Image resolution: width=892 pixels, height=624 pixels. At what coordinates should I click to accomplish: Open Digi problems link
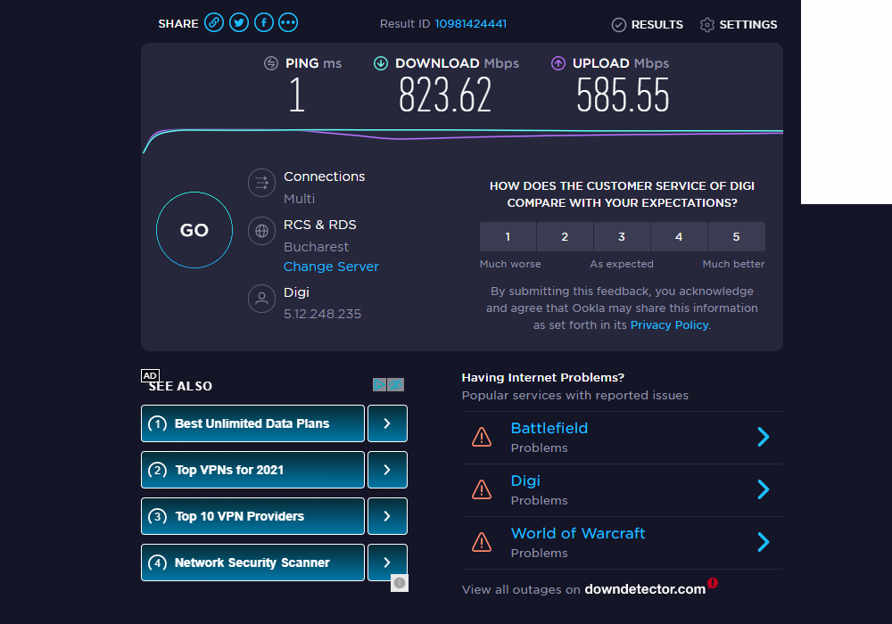click(525, 480)
